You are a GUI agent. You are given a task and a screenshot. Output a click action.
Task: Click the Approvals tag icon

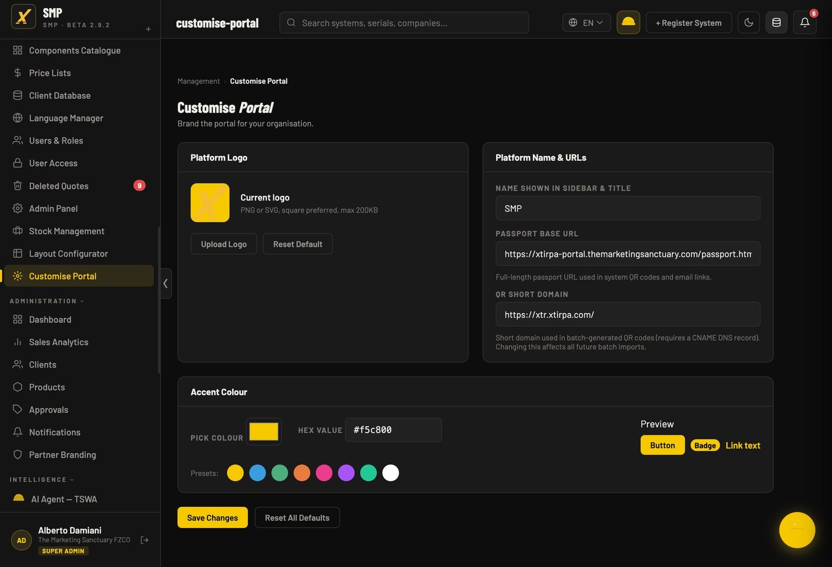pos(18,410)
